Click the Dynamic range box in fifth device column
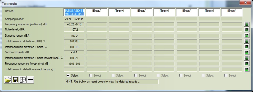The image size is (253, 92). coord(164,36)
